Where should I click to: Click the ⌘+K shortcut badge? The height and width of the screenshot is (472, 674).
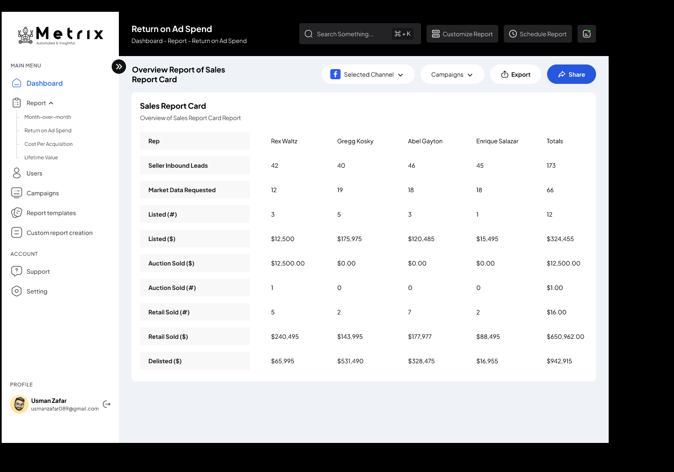(x=403, y=34)
